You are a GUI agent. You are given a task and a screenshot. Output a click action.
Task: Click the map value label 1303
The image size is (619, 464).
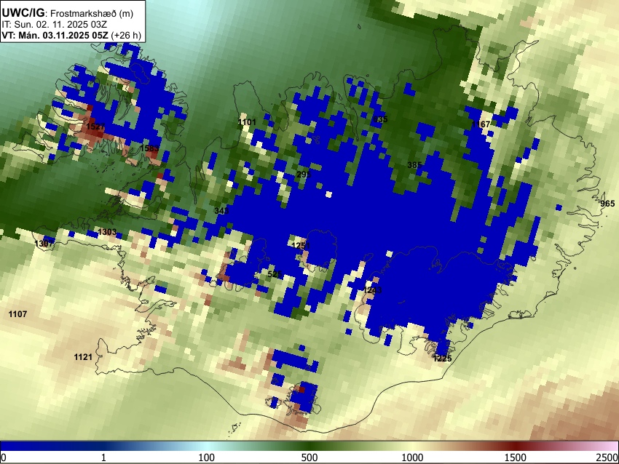point(107,232)
